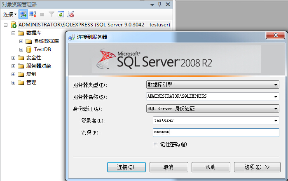Click the 服务器对象 folder icon
The width and height of the screenshot is (288, 181).
21,66
